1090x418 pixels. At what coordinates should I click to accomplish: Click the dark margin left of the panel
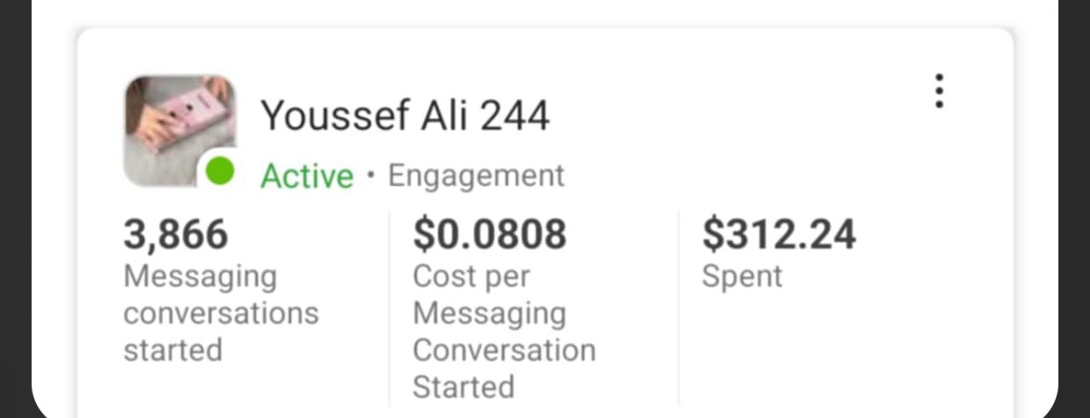(x=15, y=210)
